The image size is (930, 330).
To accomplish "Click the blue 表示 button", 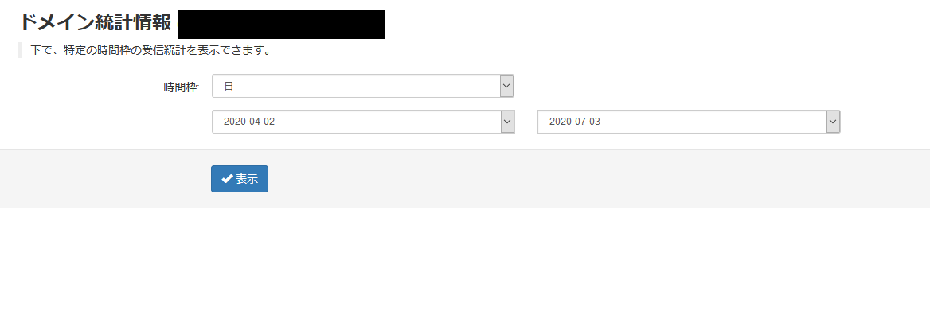I will (240, 179).
